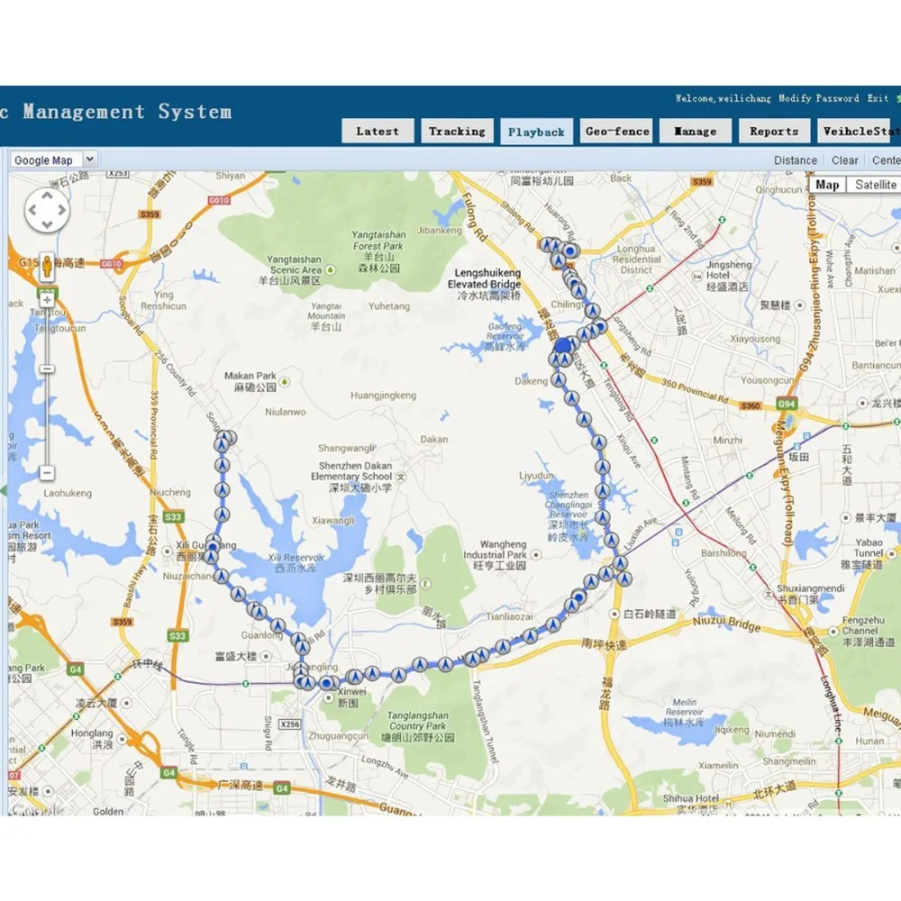Go to the Geo-fence tab
901x901 pixels.
[x=616, y=131]
